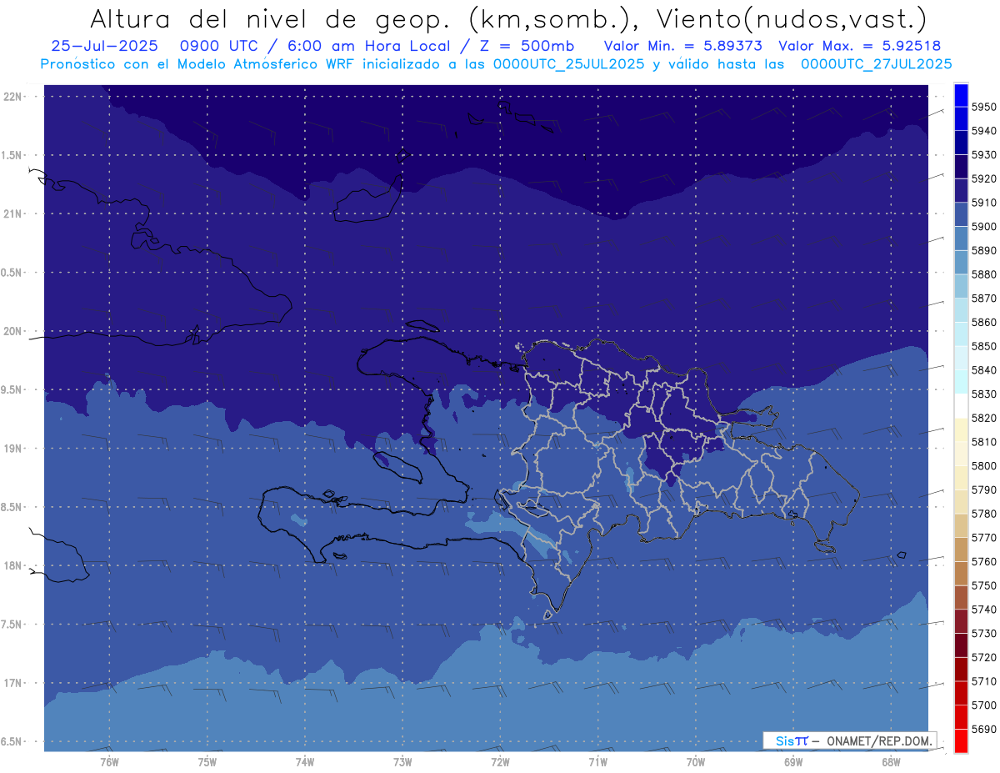Click the '5800' colorbar value
Screen dimensions: 1000x773
pos(984,465)
